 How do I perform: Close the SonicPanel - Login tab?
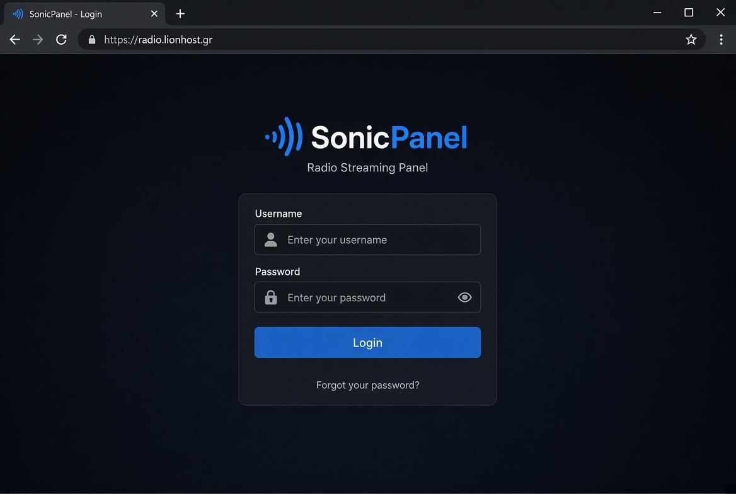(x=154, y=14)
